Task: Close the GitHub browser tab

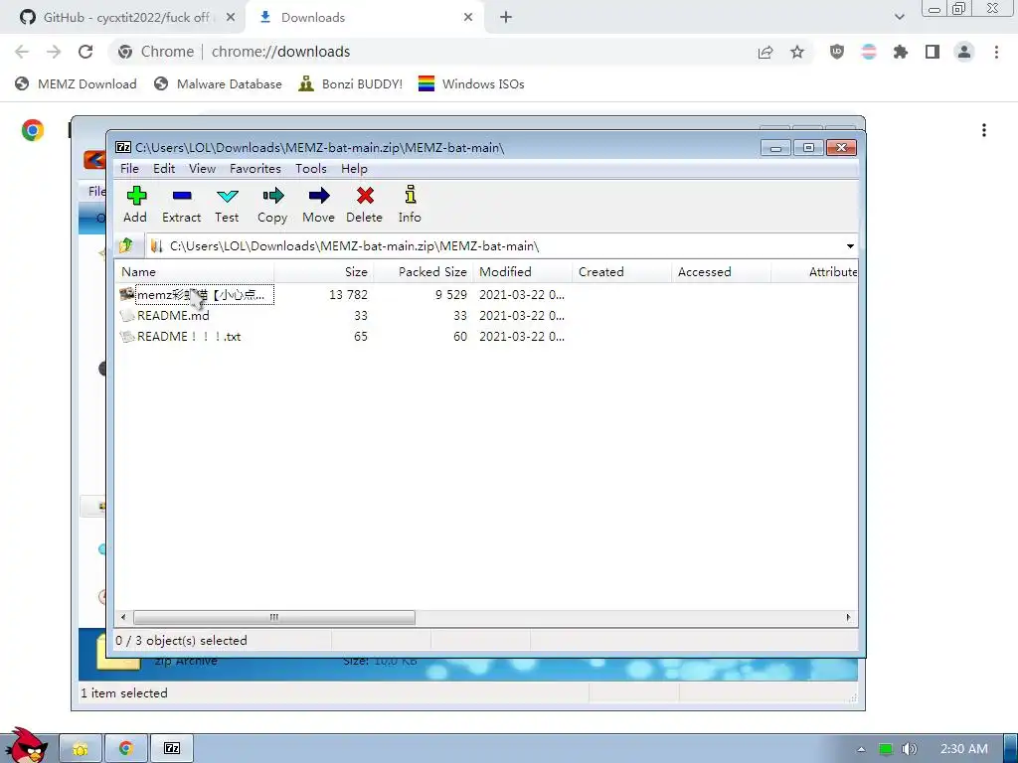Action: tap(231, 18)
